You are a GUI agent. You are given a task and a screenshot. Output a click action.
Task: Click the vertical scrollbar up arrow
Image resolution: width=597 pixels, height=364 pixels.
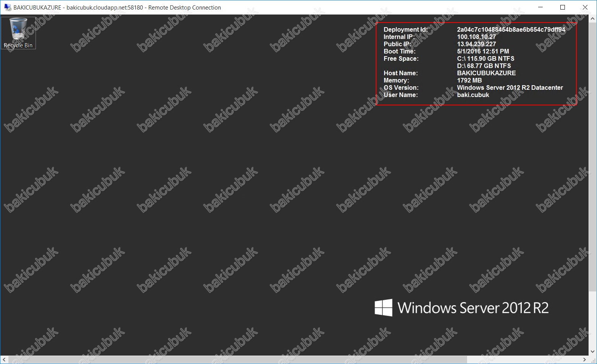[x=592, y=18]
